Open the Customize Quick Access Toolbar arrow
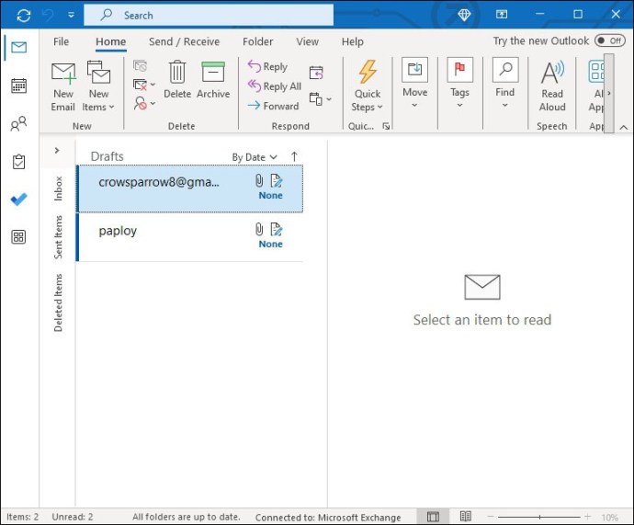Image resolution: width=634 pixels, height=525 pixels. tap(71, 16)
